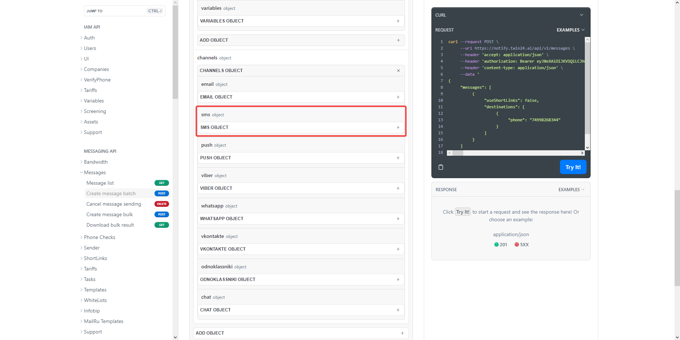Viewport: 680px width, 340px height.
Task: Click sidebar scrollbar down arrow
Action: (x=175, y=337)
